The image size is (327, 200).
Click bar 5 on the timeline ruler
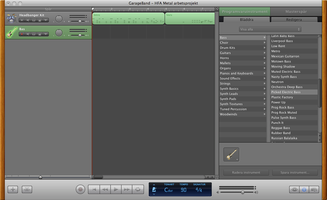[x=166, y=9]
